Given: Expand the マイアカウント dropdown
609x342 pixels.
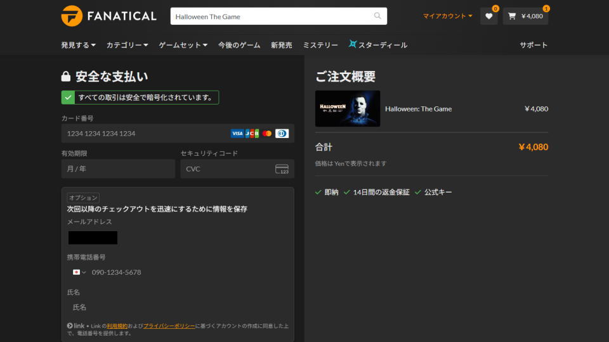Looking at the screenshot, I should tap(447, 16).
